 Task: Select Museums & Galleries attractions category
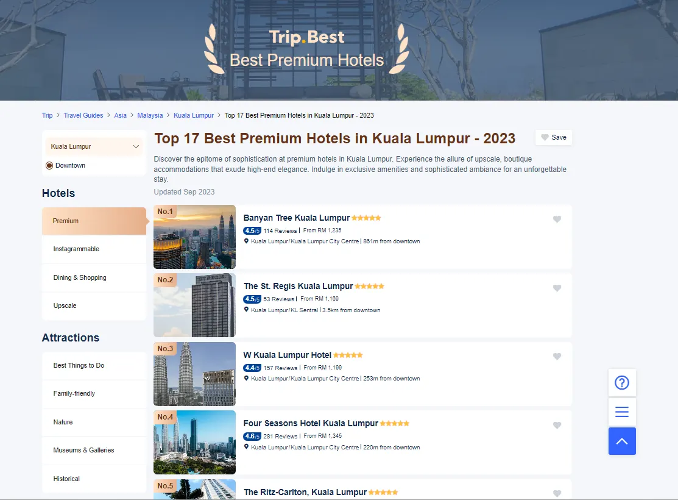point(83,451)
